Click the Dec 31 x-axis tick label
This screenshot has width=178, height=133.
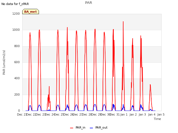click(x=115, y=114)
